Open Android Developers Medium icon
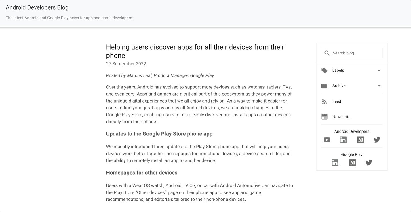This screenshot has height=212, width=411. pyautogui.click(x=361, y=140)
